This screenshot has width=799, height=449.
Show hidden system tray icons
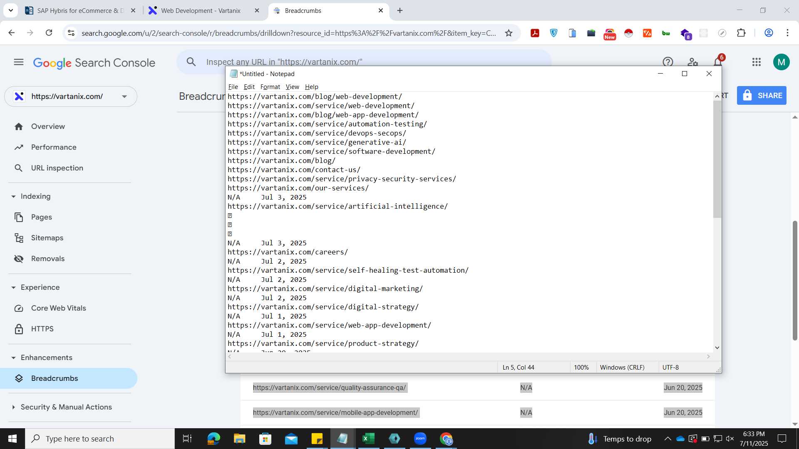point(667,439)
